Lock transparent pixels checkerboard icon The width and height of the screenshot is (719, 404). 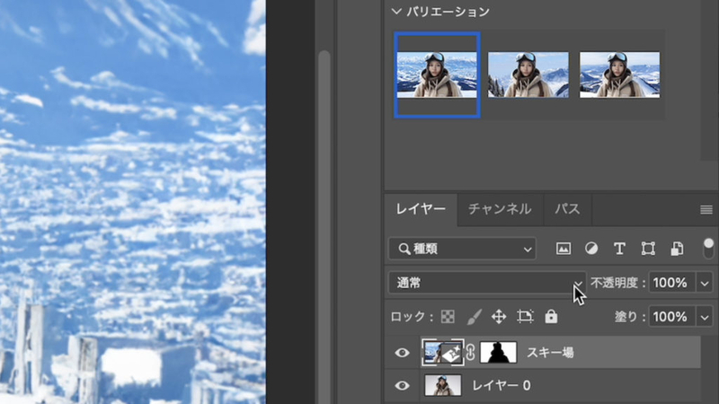tap(448, 317)
